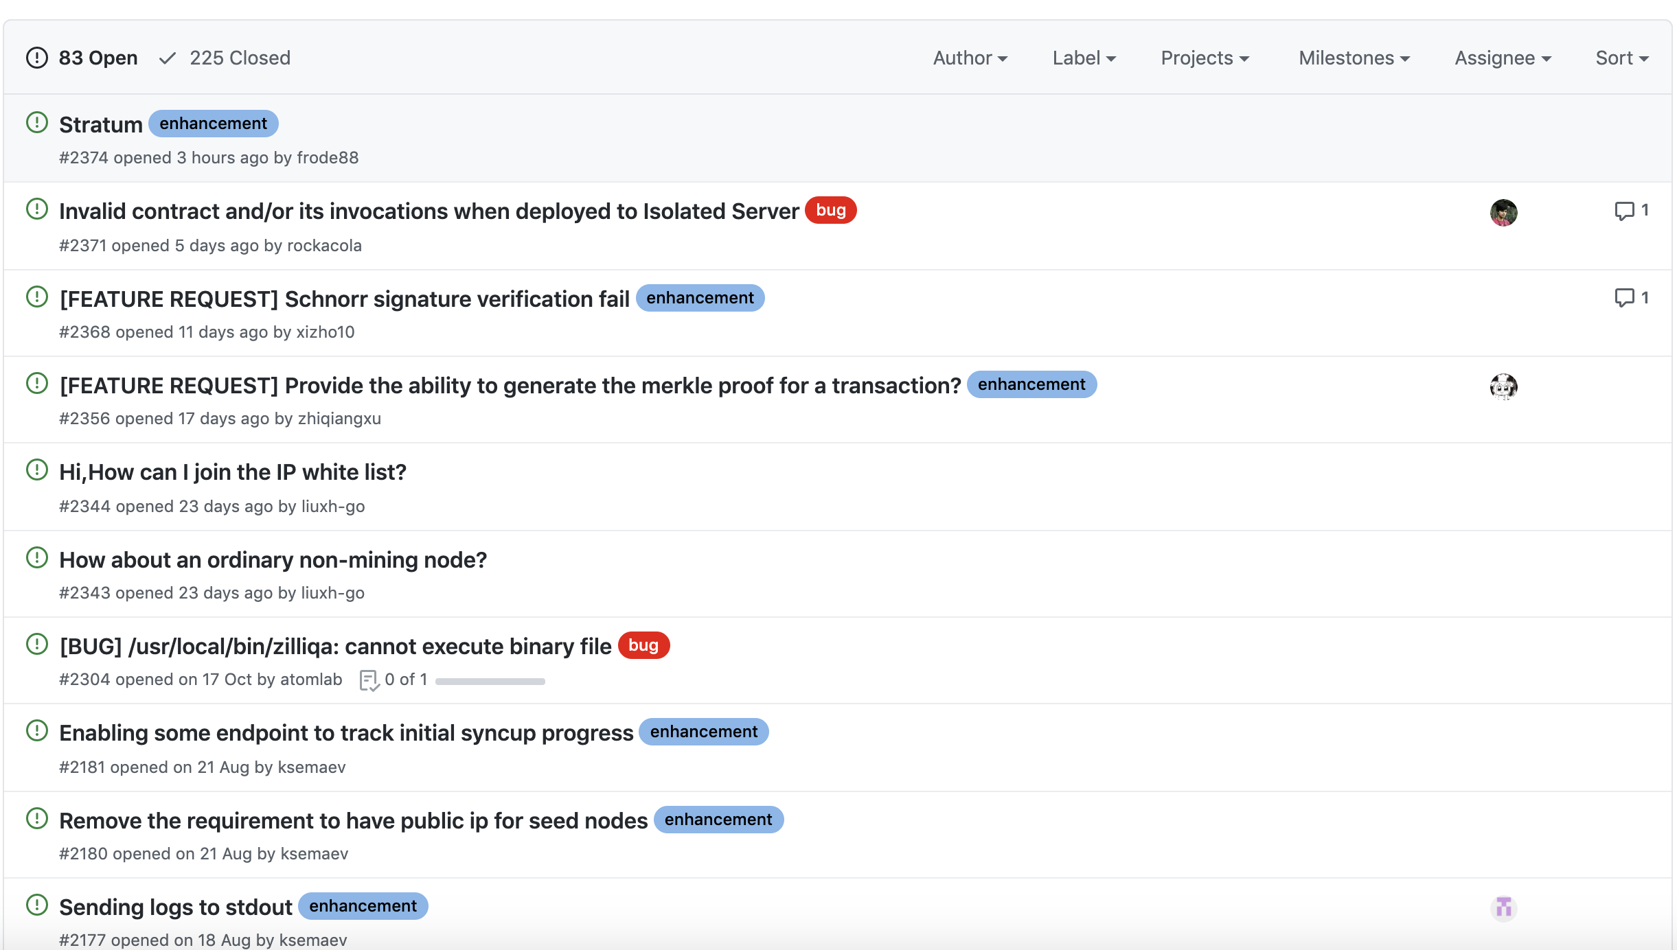This screenshot has width=1677, height=950.
Task: Click the red bug label on zilliqa issue
Action: pos(643,645)
